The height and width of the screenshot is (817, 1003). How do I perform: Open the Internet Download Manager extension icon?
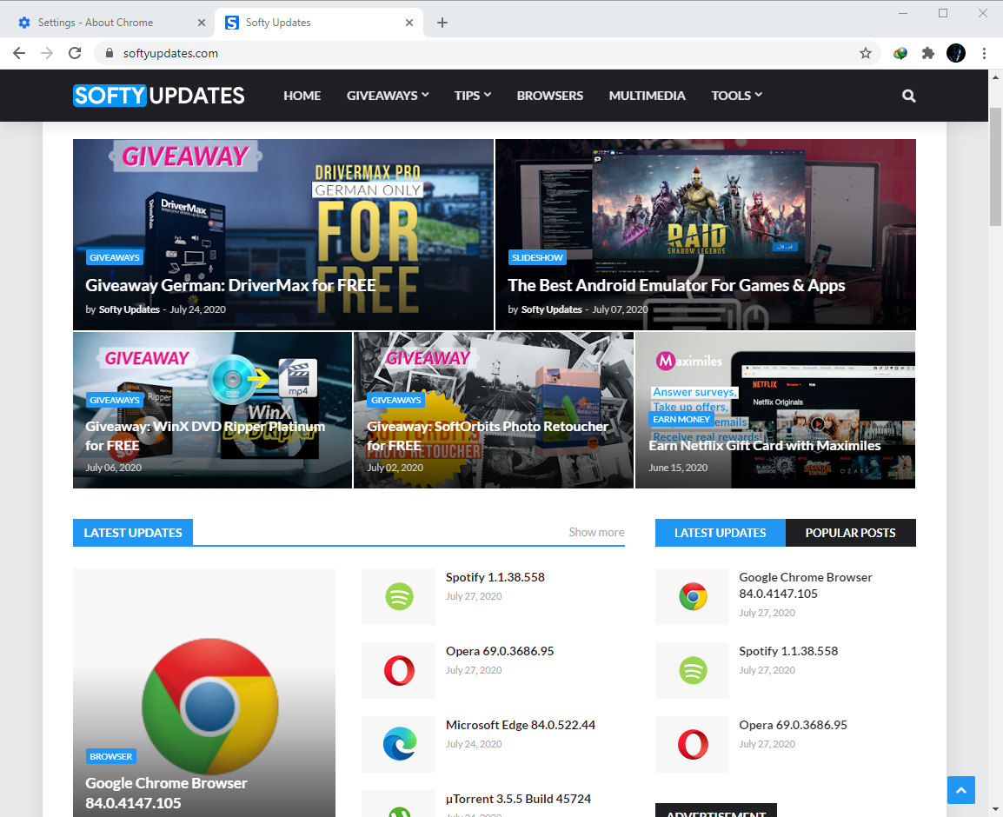[x=900, y=53]
